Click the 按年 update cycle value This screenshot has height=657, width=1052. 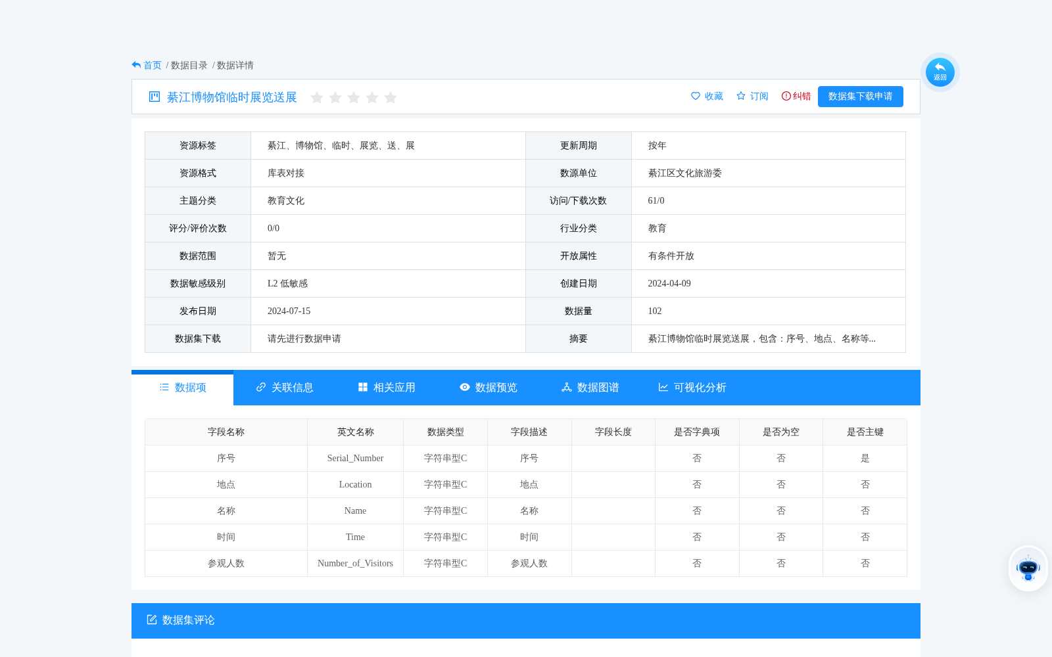click(x=657, y=145)
